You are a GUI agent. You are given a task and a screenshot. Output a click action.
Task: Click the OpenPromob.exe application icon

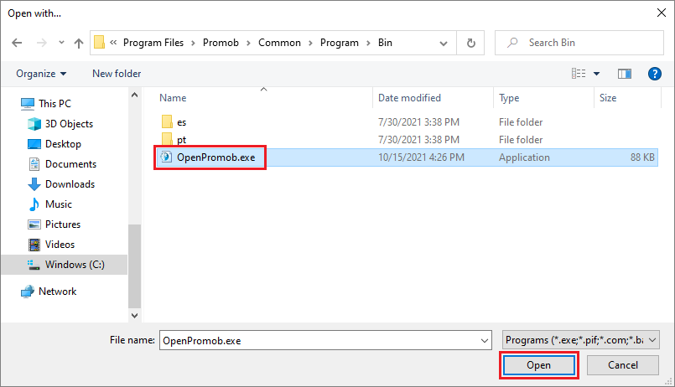(166, 157)
